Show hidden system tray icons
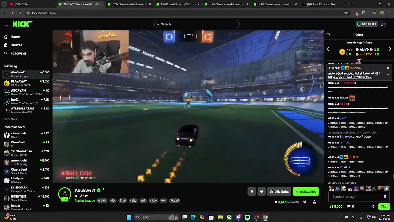This screenshot has width=394, height=222. pos(340,217)
